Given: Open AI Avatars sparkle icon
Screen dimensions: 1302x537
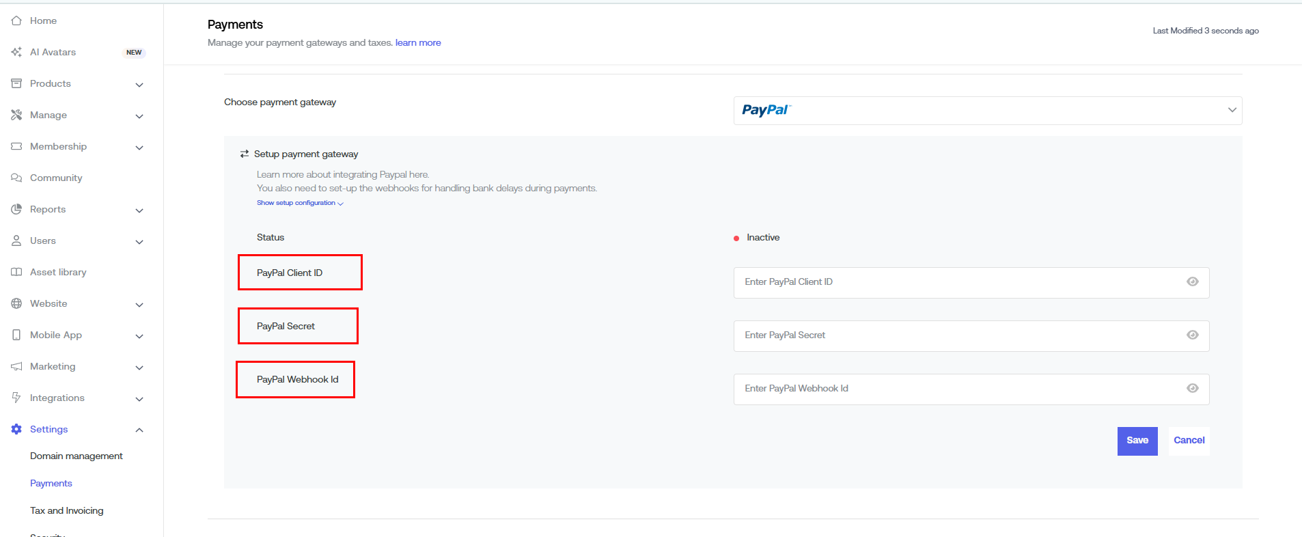Looking at the screenshot, I should (x=16, y=53).
